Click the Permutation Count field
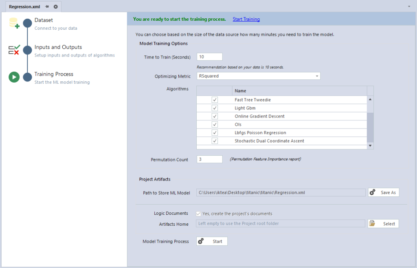This screenshot has width=417, height=268. (x=210, y=159)
